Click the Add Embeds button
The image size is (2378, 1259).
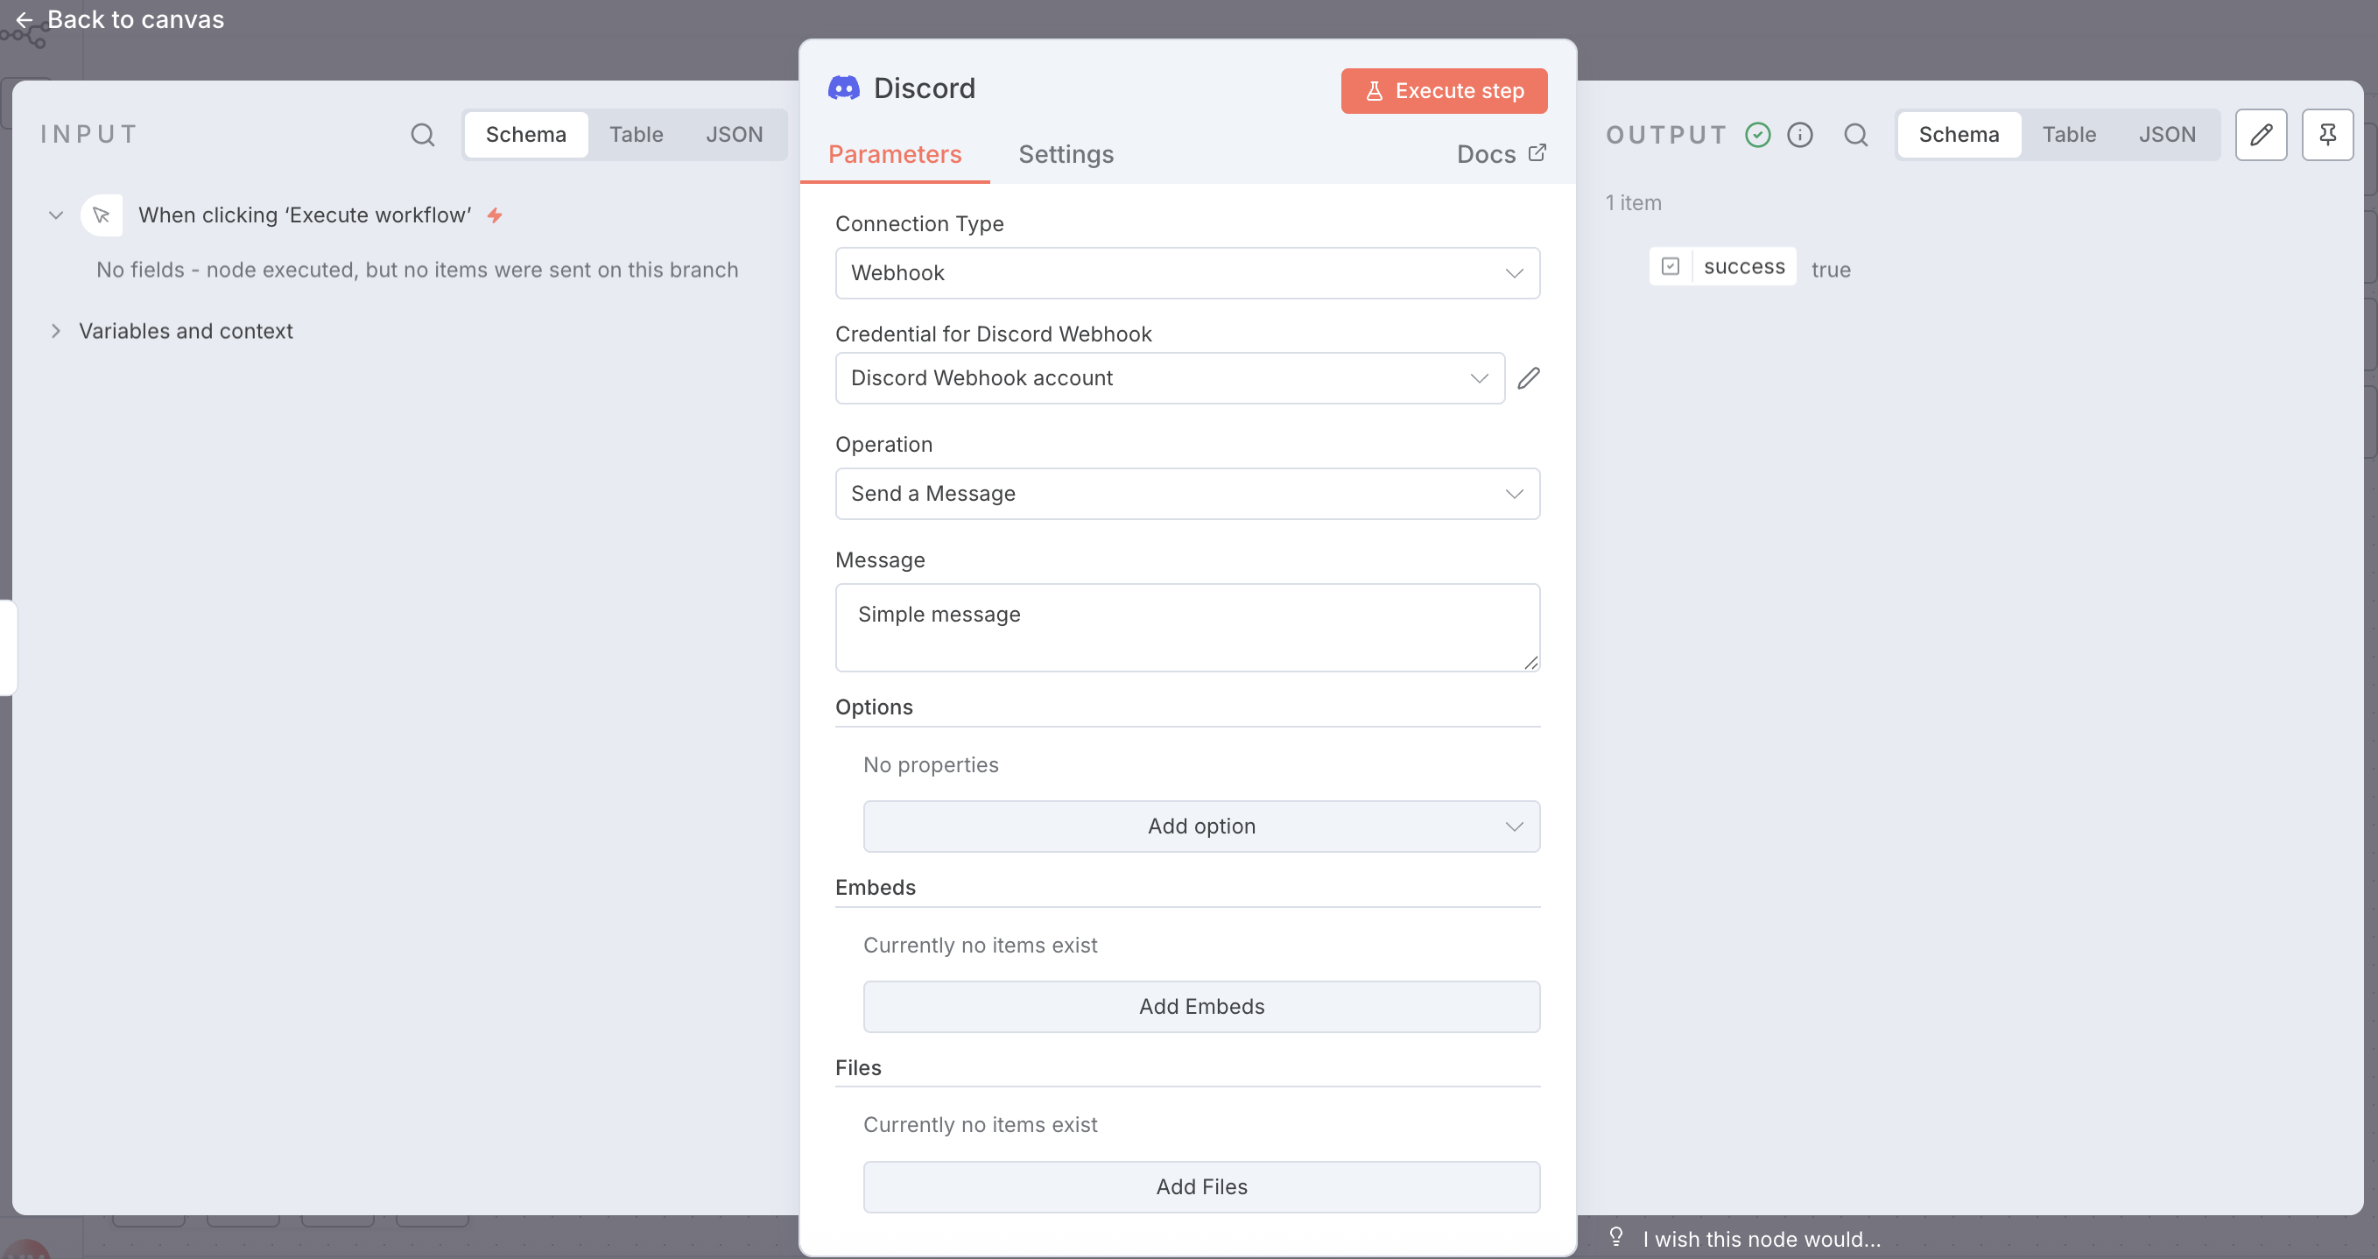tap(1201, 1006)
